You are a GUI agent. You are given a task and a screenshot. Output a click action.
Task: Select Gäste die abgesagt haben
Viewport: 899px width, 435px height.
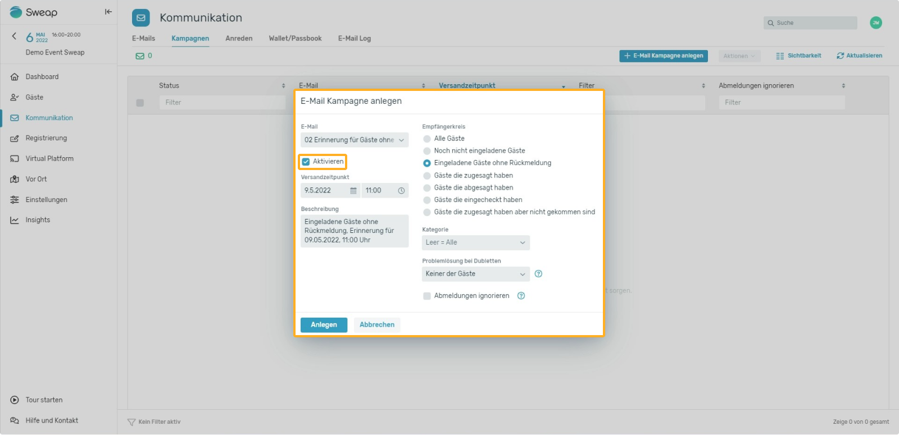click(x=427, y=188)
